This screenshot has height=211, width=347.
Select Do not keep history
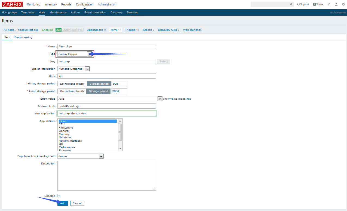pos(72,83)
